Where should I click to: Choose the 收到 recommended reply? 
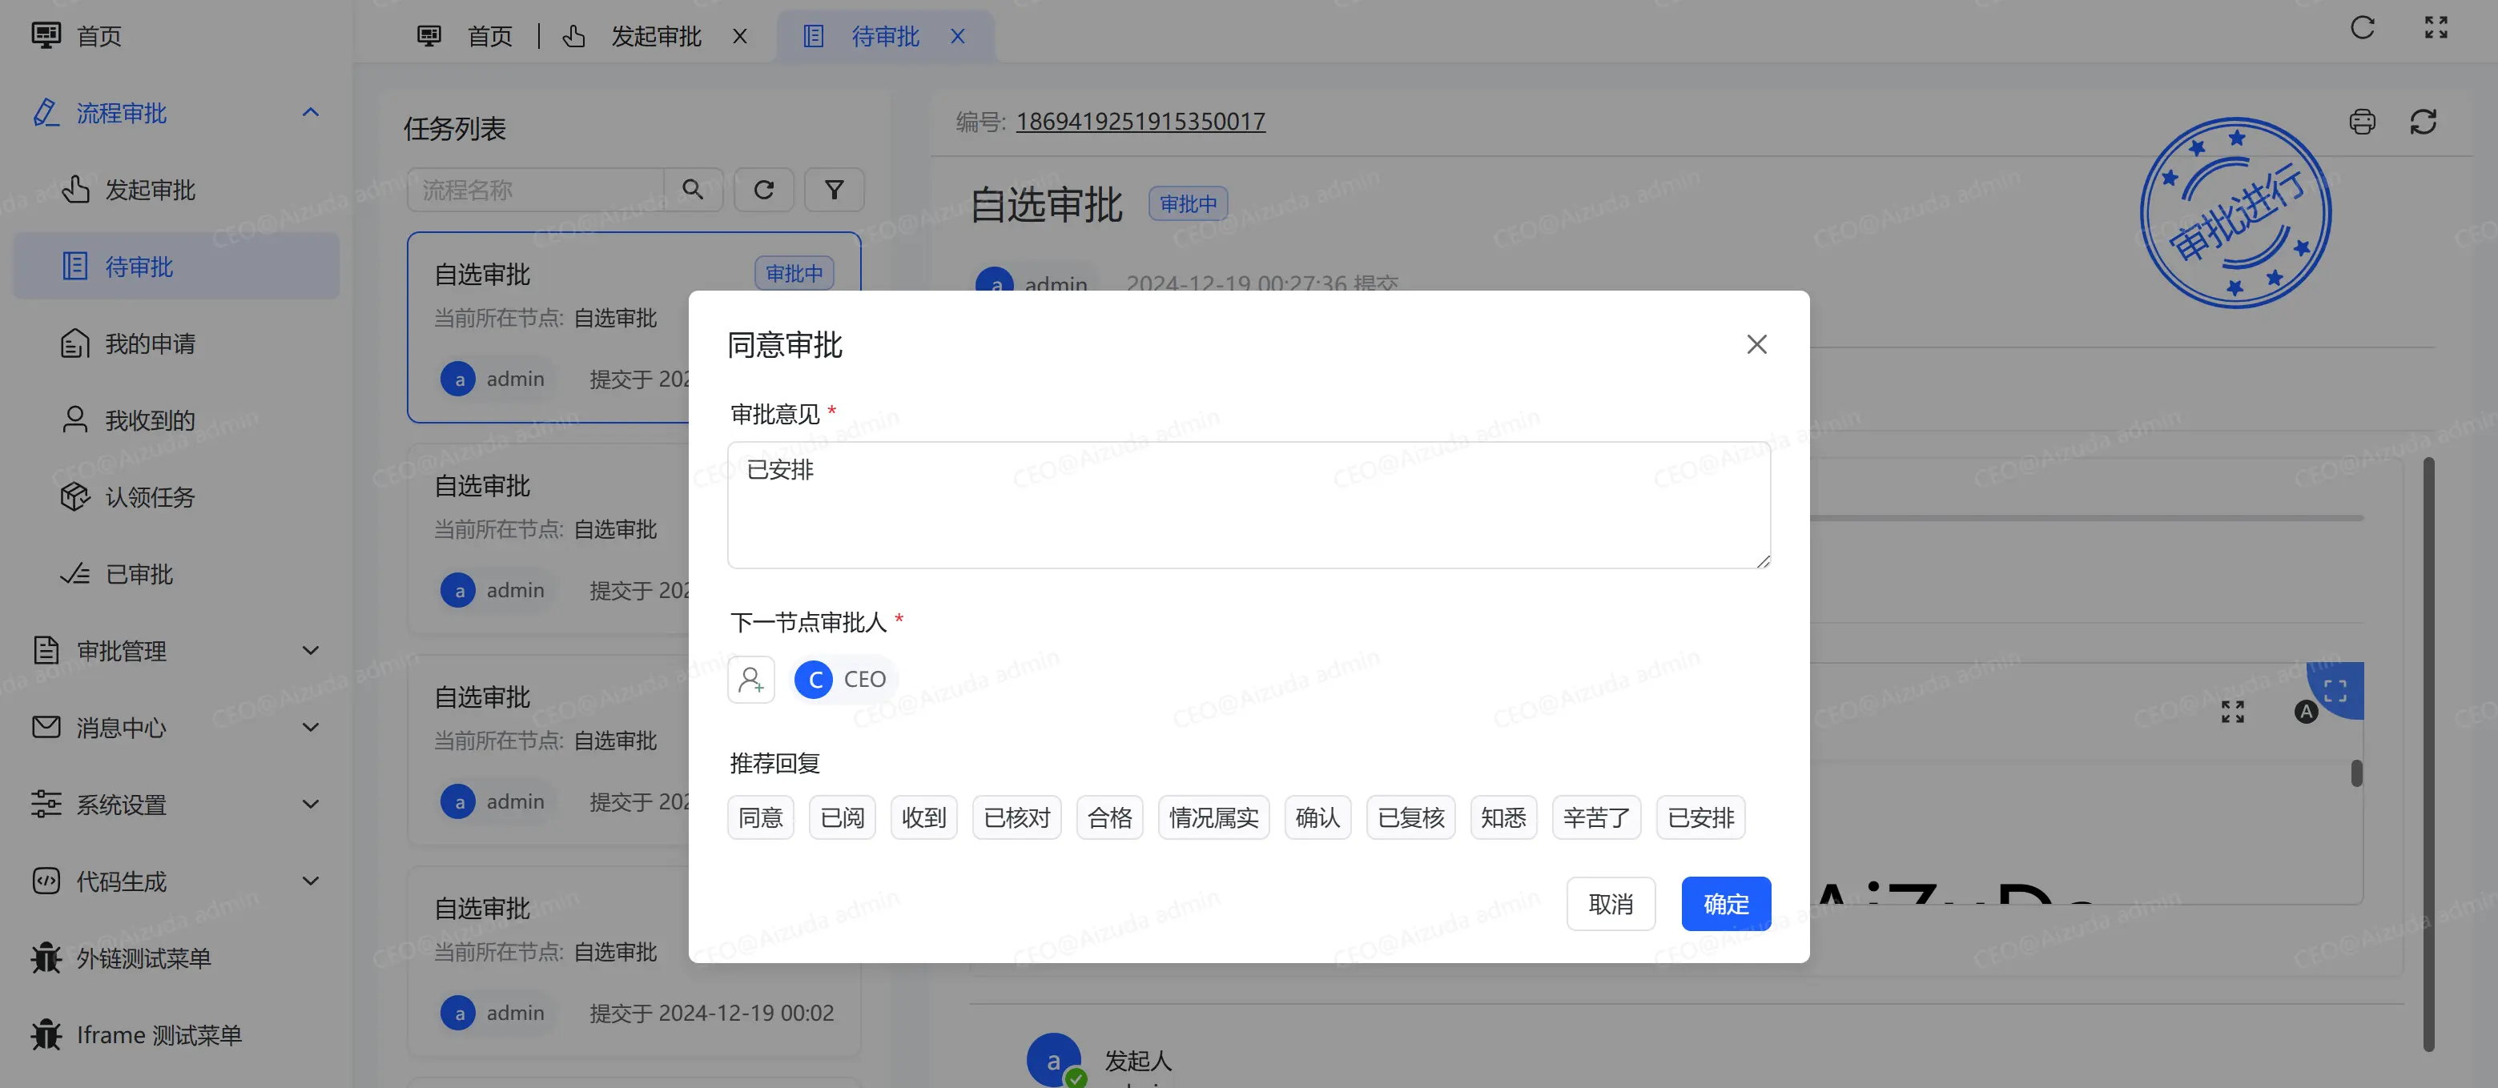tap(924, 817)
